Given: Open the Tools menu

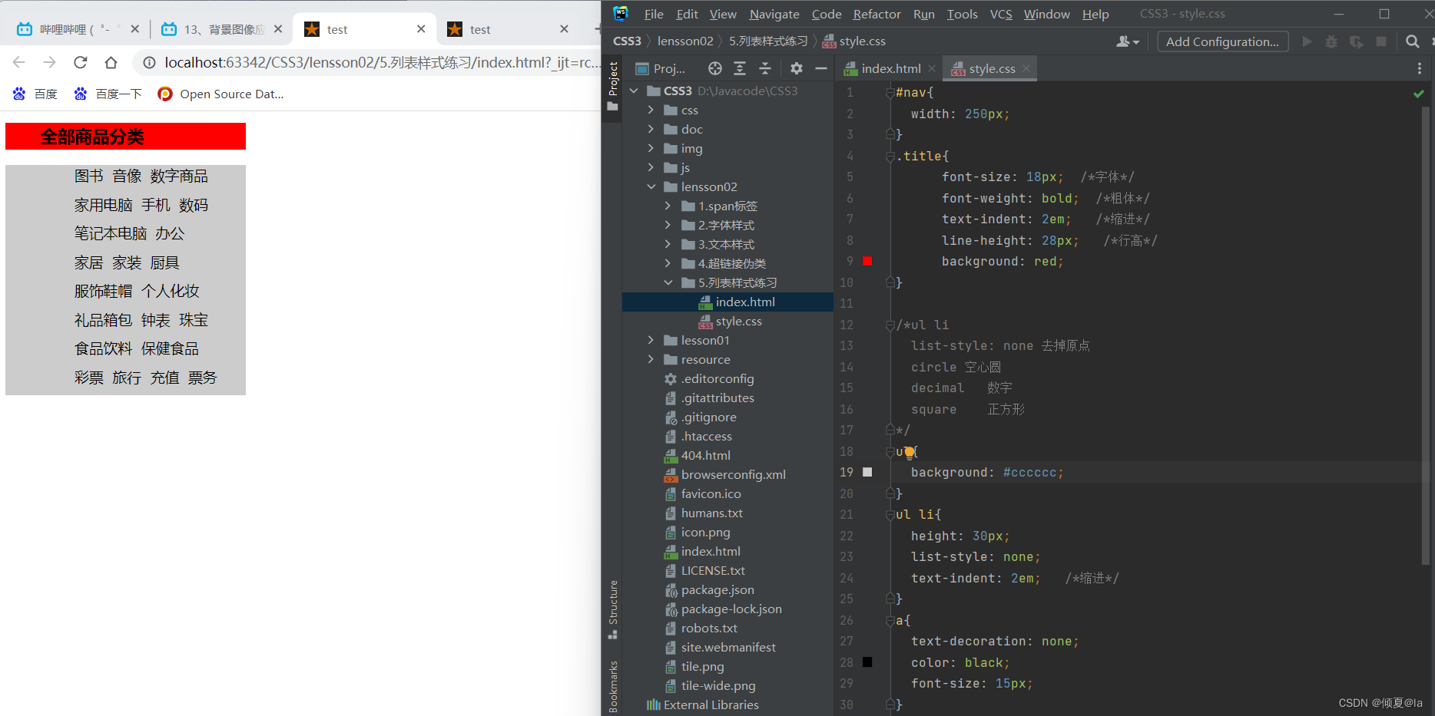Looking at the screenshot, I should [962, 14].
